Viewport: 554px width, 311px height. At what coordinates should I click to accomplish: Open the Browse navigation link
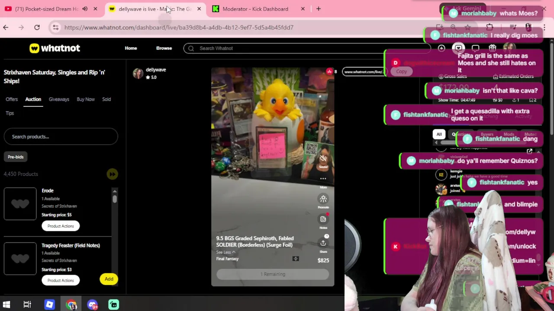(x=164, y=48)
